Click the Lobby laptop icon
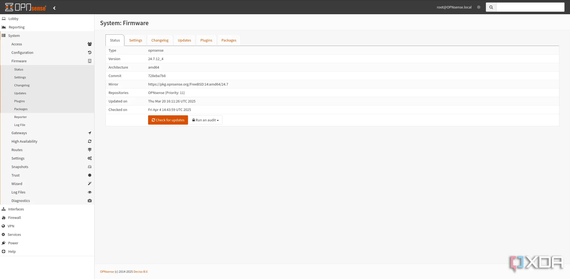The height and width of the screenshot is (279, 570). 4,19
